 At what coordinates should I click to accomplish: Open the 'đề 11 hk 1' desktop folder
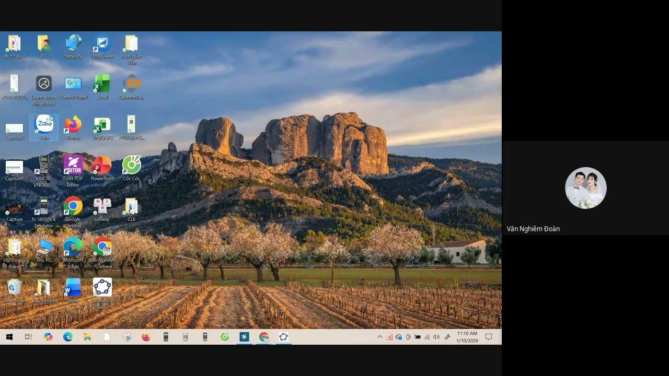click(15, 46)
